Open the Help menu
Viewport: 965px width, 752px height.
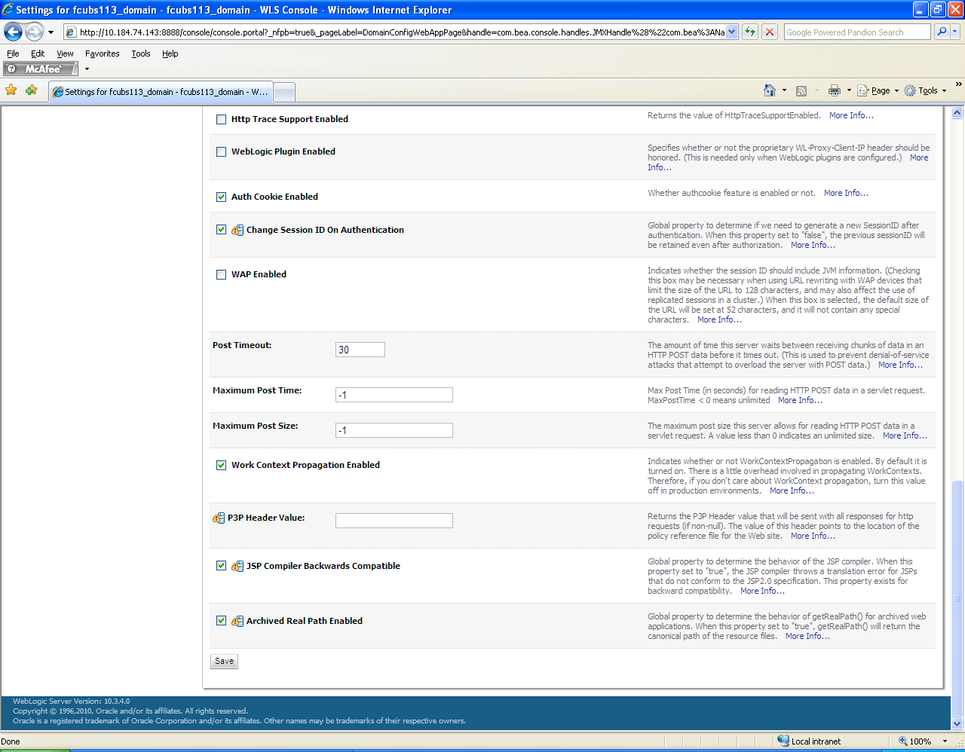coord(170,53)
